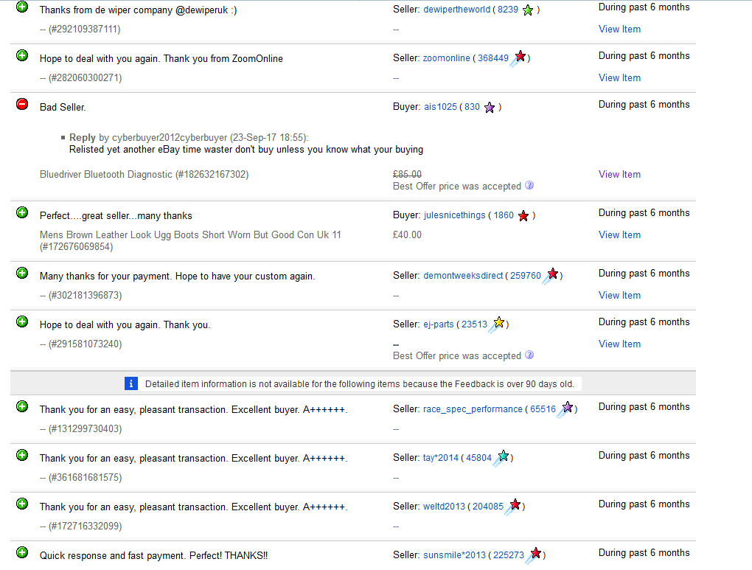
Task: Click weltd2013 feedback score 204085
Action: [488, 507]
